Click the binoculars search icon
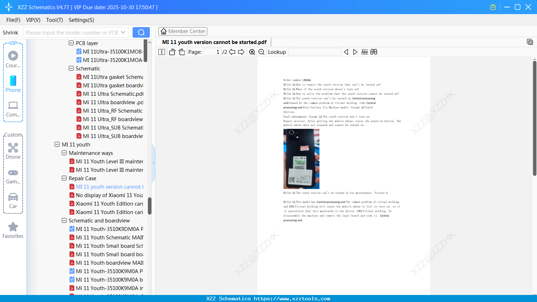537x302 pixels. pos(374,52)
